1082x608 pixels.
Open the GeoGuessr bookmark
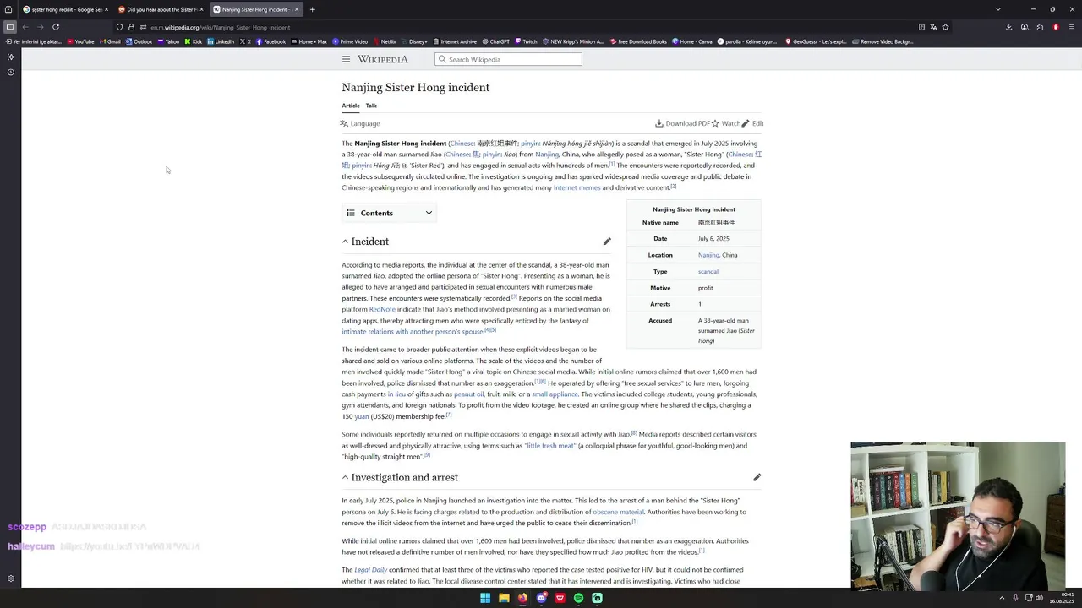tap(816, 41)
